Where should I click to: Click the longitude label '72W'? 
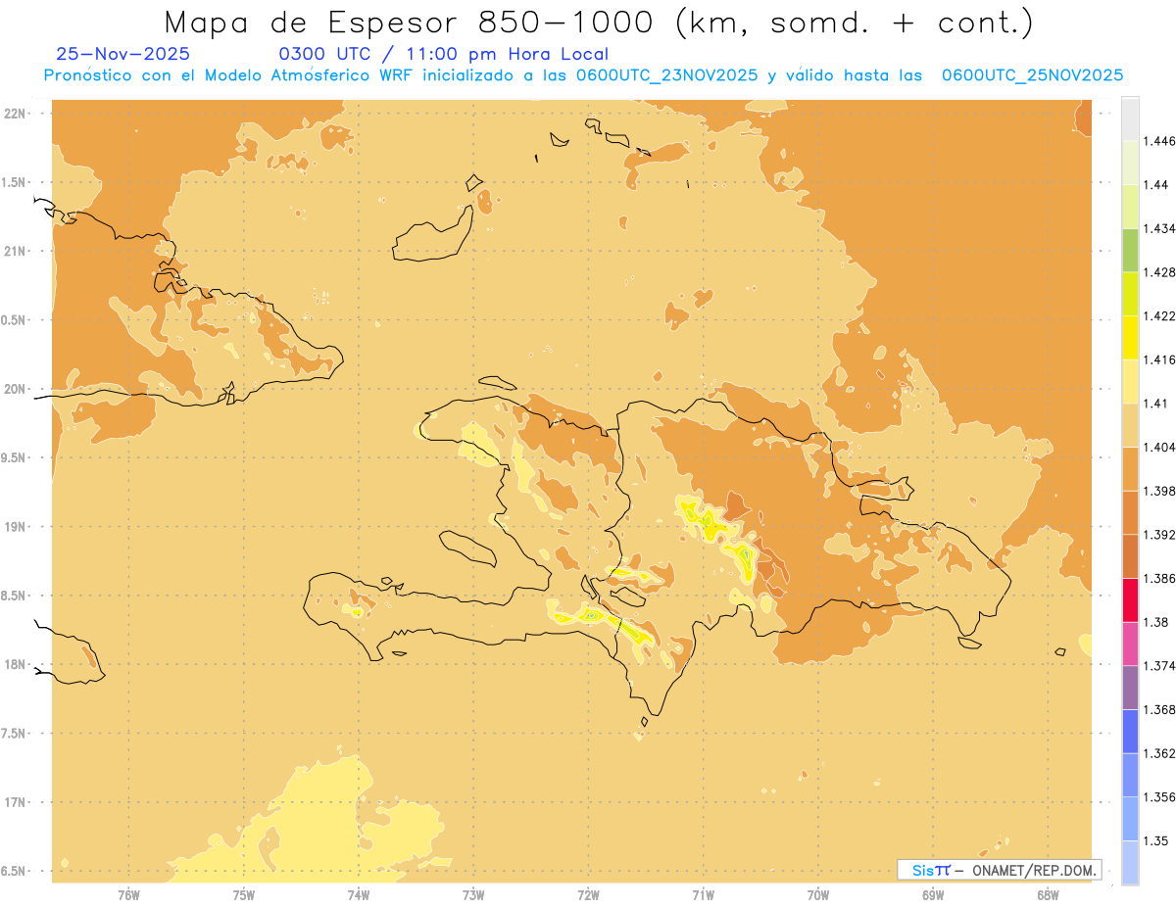click(588, 895)
